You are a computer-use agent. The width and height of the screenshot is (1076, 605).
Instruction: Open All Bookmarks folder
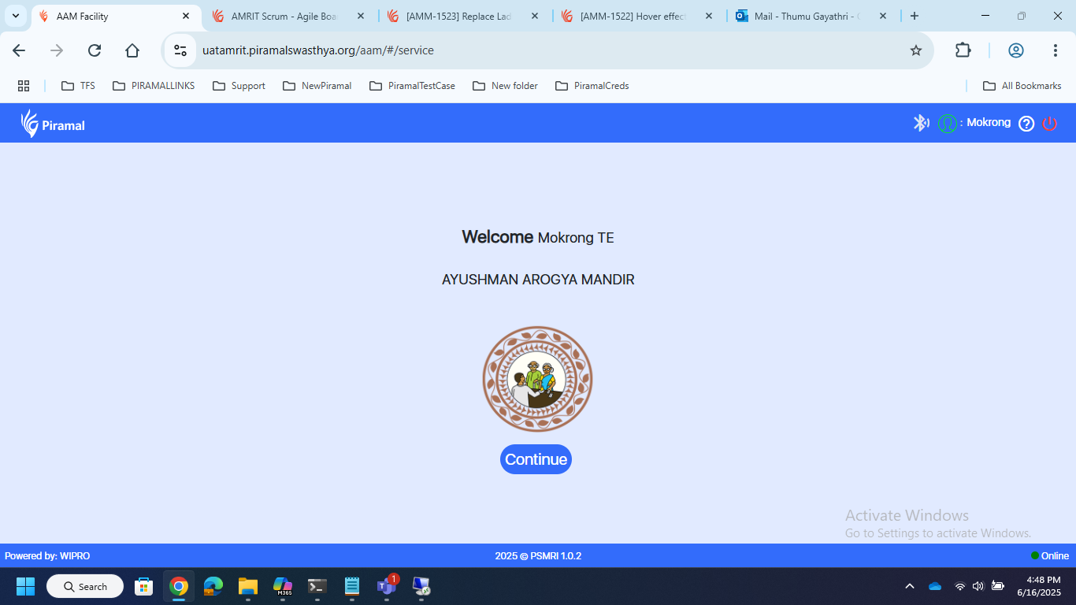pos(1022,86)
